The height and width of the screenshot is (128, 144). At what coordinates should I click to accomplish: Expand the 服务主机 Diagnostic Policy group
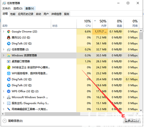4,103
